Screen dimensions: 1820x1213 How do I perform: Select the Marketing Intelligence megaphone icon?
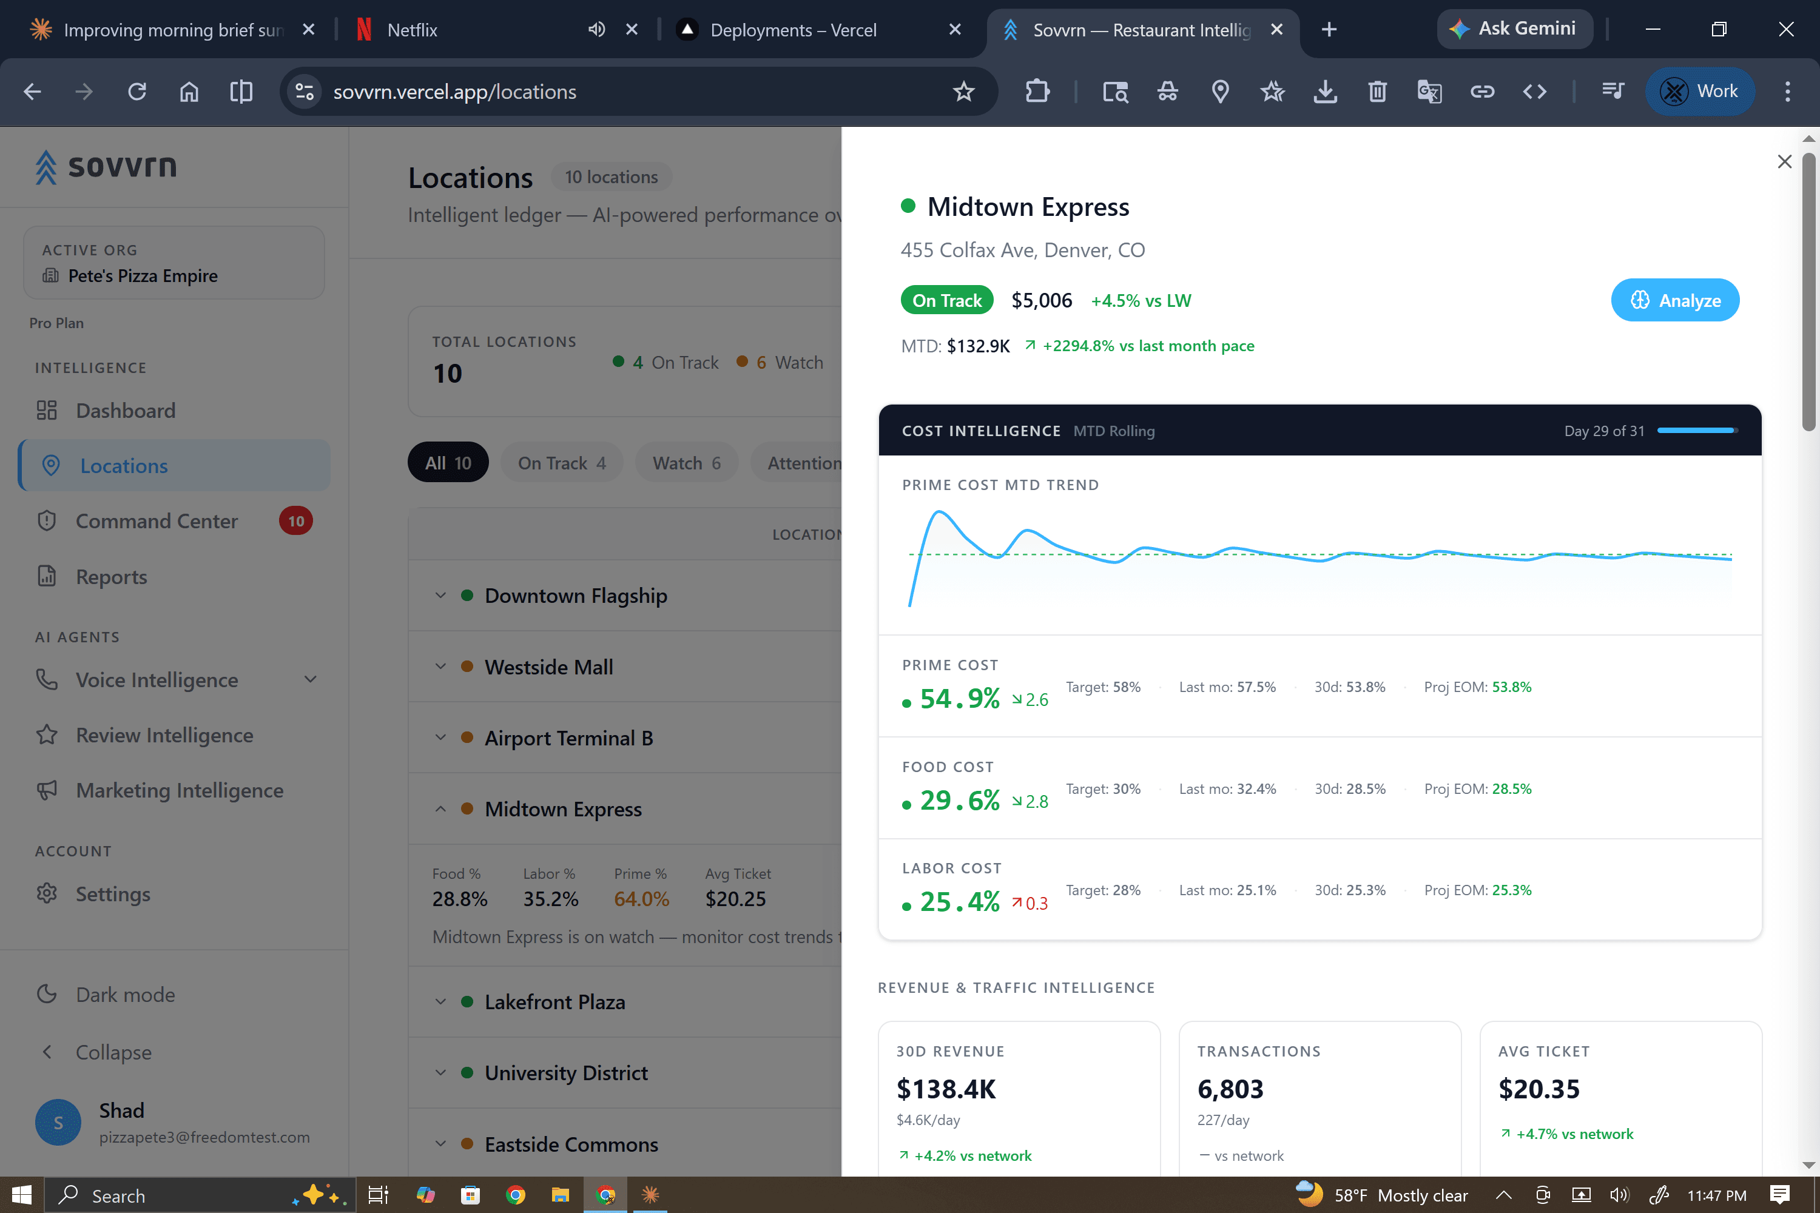47,790
